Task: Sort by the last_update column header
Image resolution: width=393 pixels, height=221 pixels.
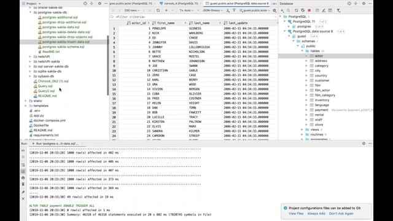Action: tap(238, 23)
